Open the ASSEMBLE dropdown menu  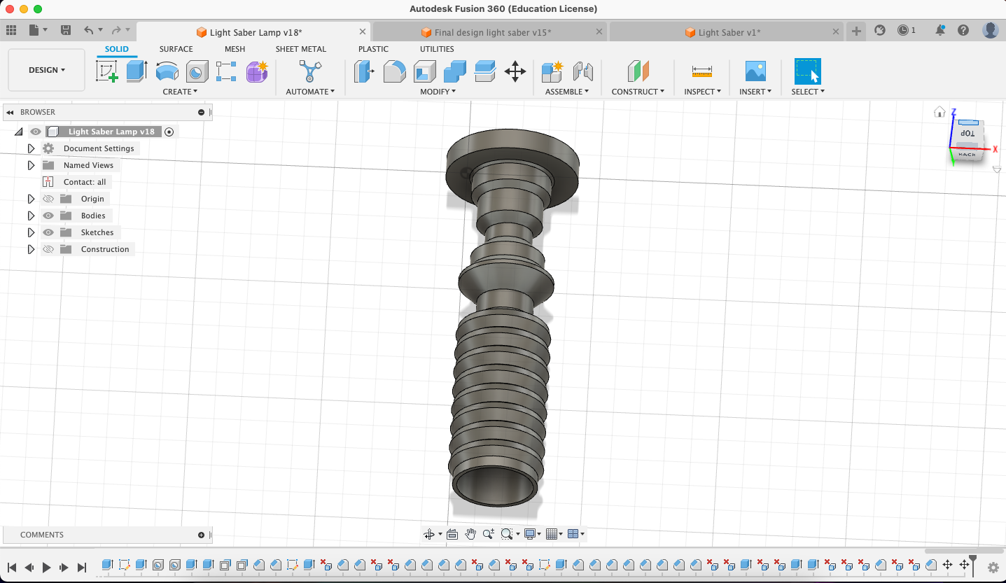567,92
